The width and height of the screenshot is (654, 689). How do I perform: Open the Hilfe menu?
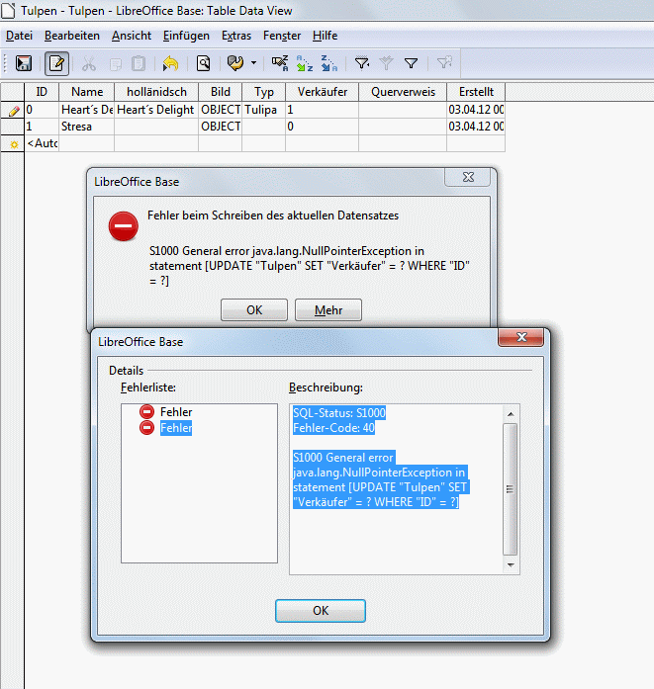(325, 36)
